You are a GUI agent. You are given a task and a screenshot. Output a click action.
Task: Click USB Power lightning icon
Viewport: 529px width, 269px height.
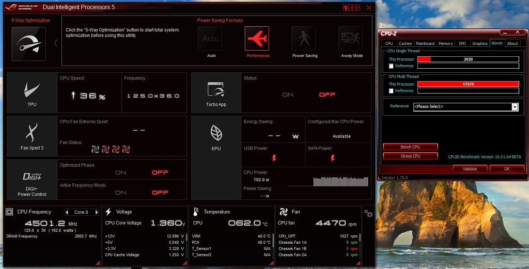coord(274,158)
